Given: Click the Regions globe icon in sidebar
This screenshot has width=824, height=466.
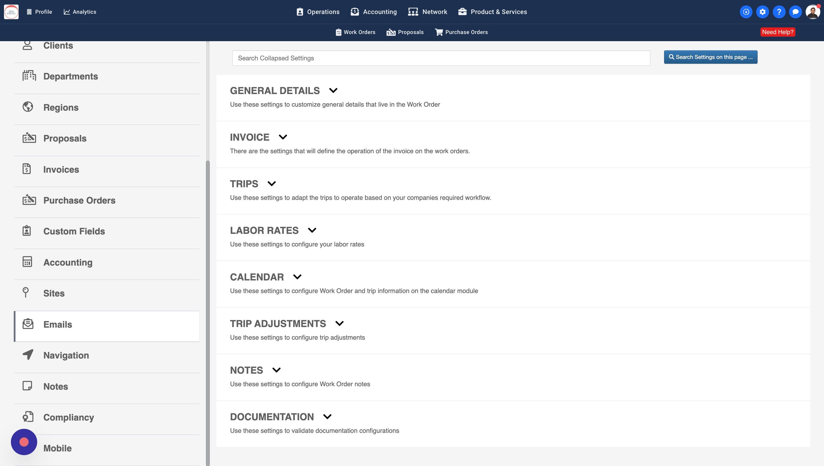Looking at the screenshot, I should [28, 107].
